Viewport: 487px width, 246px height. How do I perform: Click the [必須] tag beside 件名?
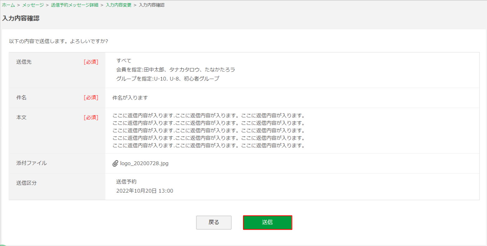pos(91,97)
